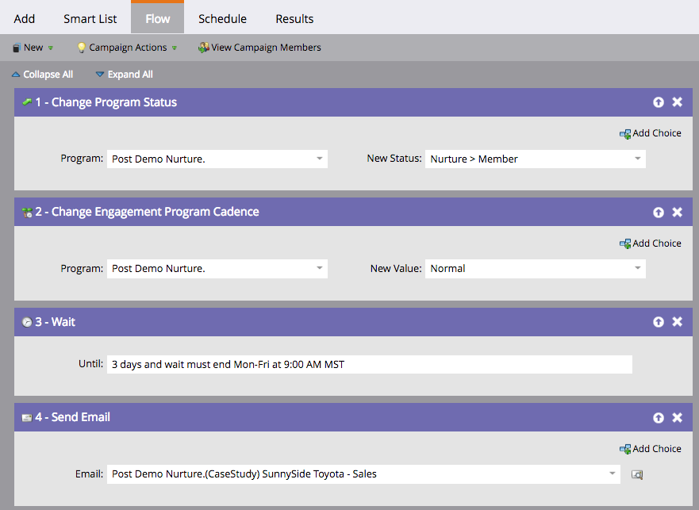Remove the Send Email flow step
The width and height of the screenshot is (699, 510).
(677, 417)
